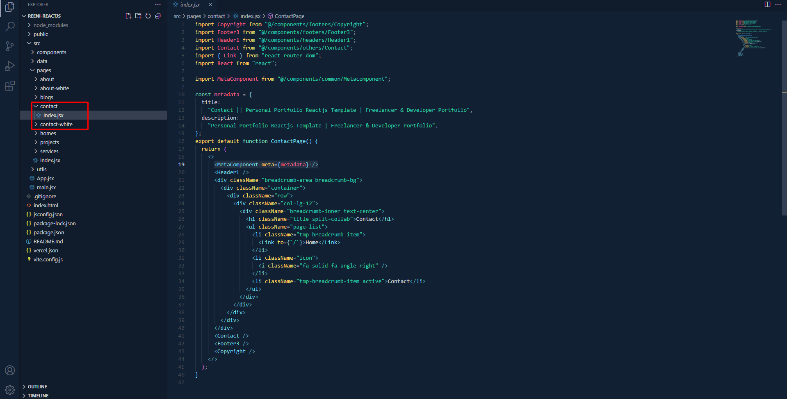The height and width of the screenshot is (399, 787).
Task: Open the Search view in activity bar
Action: pos(10,27)
